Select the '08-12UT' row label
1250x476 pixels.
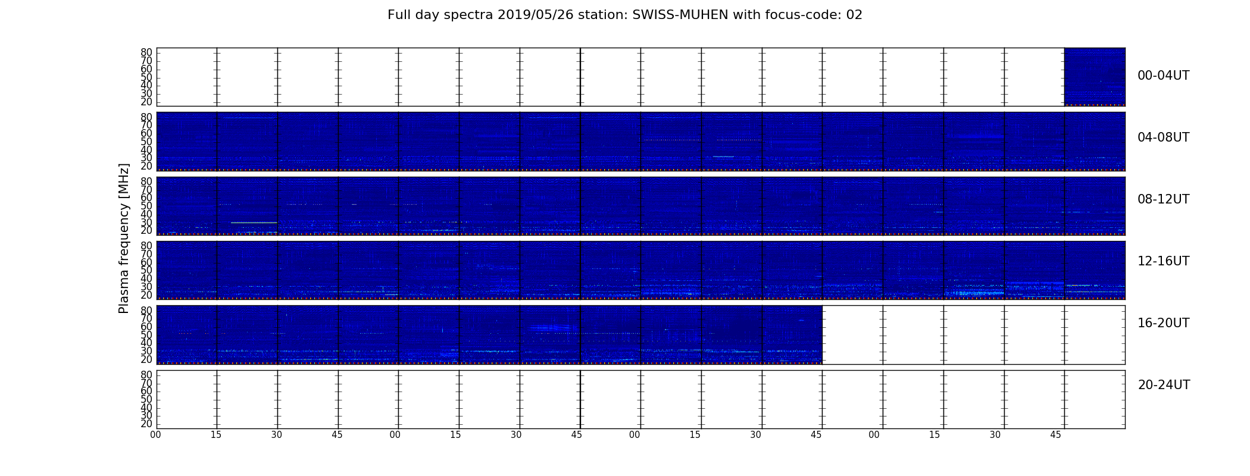click(1163, 199)
